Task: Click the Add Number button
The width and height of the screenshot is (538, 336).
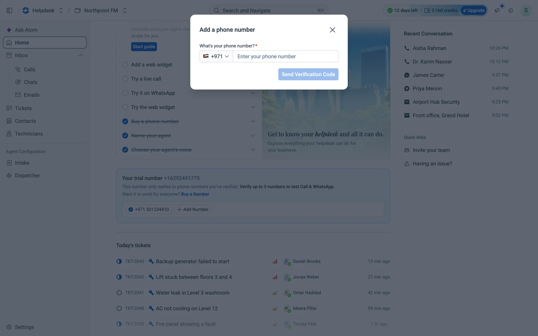Action: 193,209
